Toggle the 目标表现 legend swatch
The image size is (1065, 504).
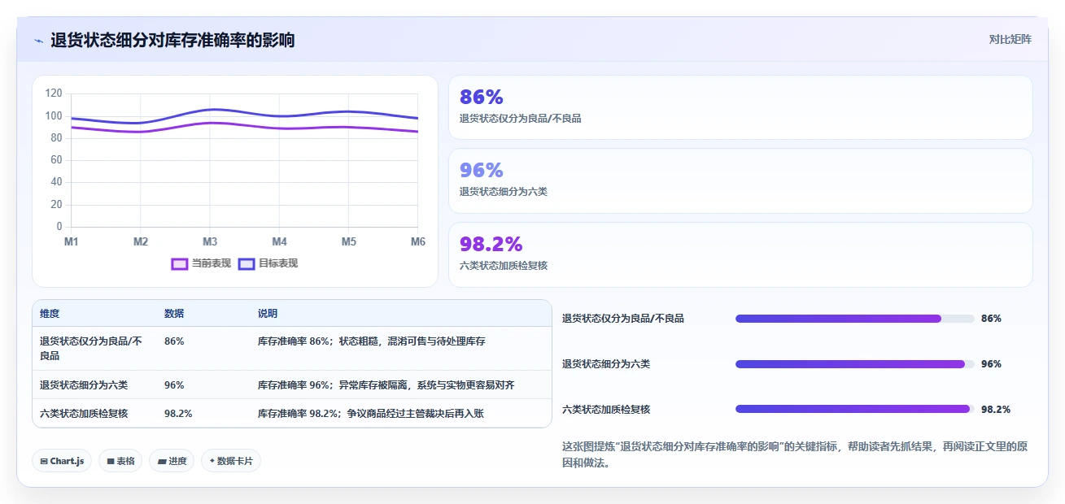coord(247,263)
